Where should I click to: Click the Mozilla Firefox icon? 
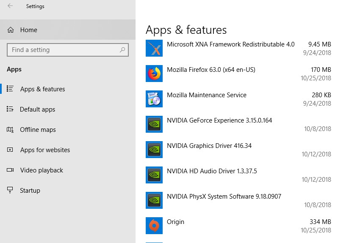coord(154,74)
